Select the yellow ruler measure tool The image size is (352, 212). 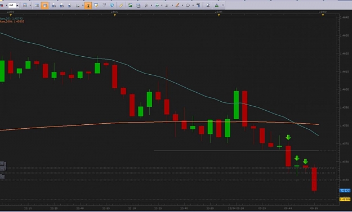(121, 5)
